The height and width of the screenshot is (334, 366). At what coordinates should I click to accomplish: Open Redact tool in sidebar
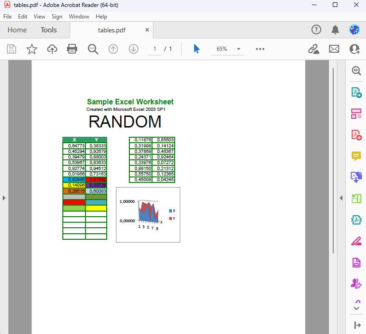[356, 241]
